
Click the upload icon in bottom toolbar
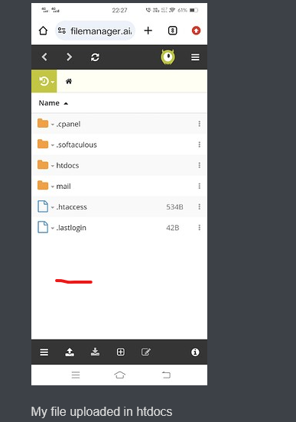coord(70,352)
